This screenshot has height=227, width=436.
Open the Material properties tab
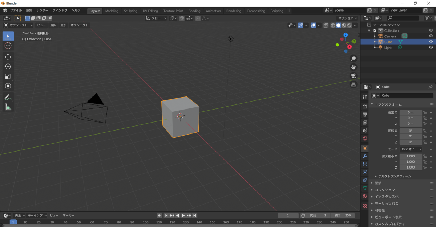coord(365,196)
